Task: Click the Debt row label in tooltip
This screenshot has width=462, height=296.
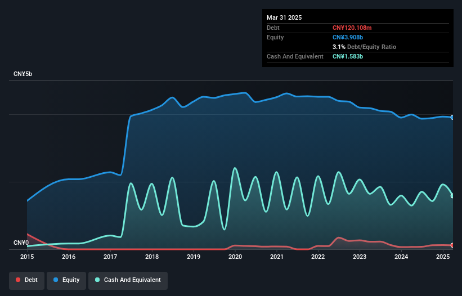Action: (273, 28)
